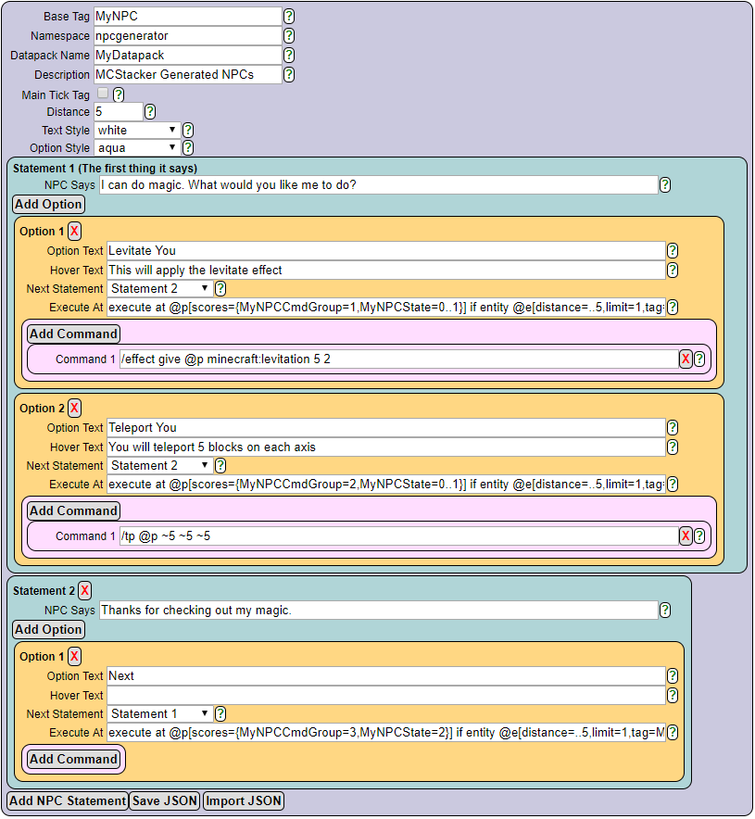Remove Command 1 under Option 2 via X icon
The height and width of the screenshot is (819, 755).
tap(684, 535)
